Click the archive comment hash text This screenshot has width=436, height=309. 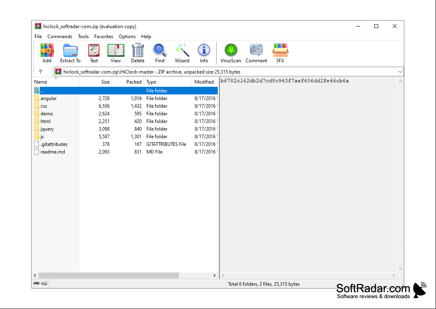point(284,81)
